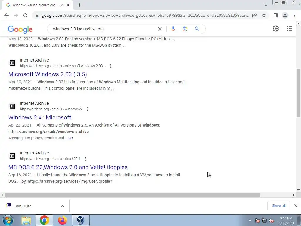Open the tab search dropdown chevron

pyautogui.click(x=266, y=5)
